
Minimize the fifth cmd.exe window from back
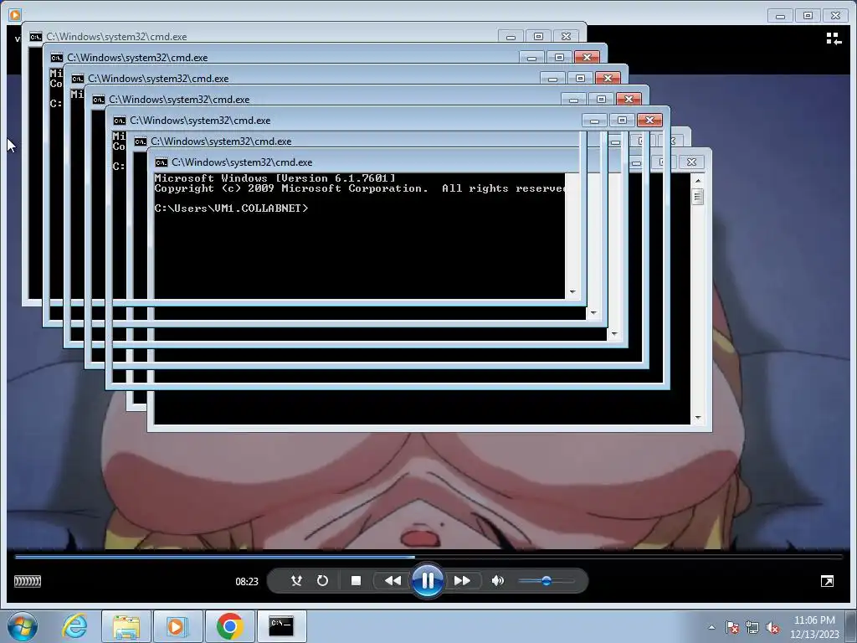[x=595, y=120]
